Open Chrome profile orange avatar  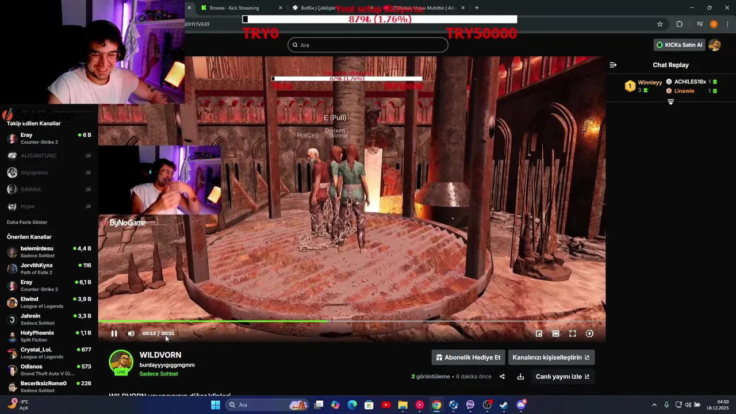point(714,24)
